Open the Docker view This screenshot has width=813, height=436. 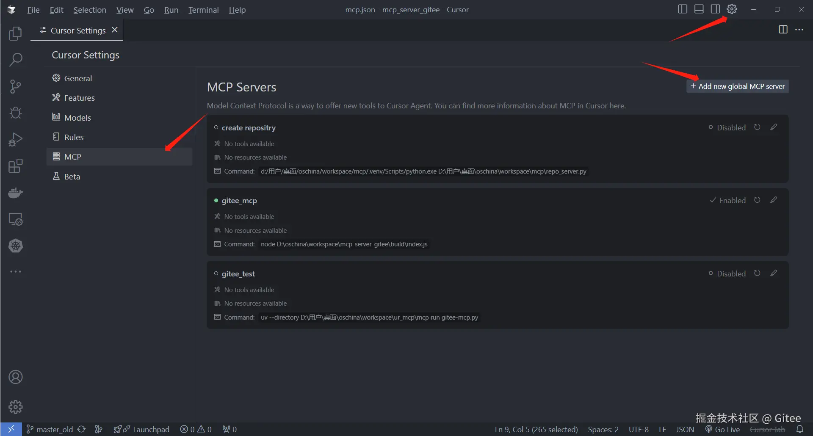tap(16, 193)
